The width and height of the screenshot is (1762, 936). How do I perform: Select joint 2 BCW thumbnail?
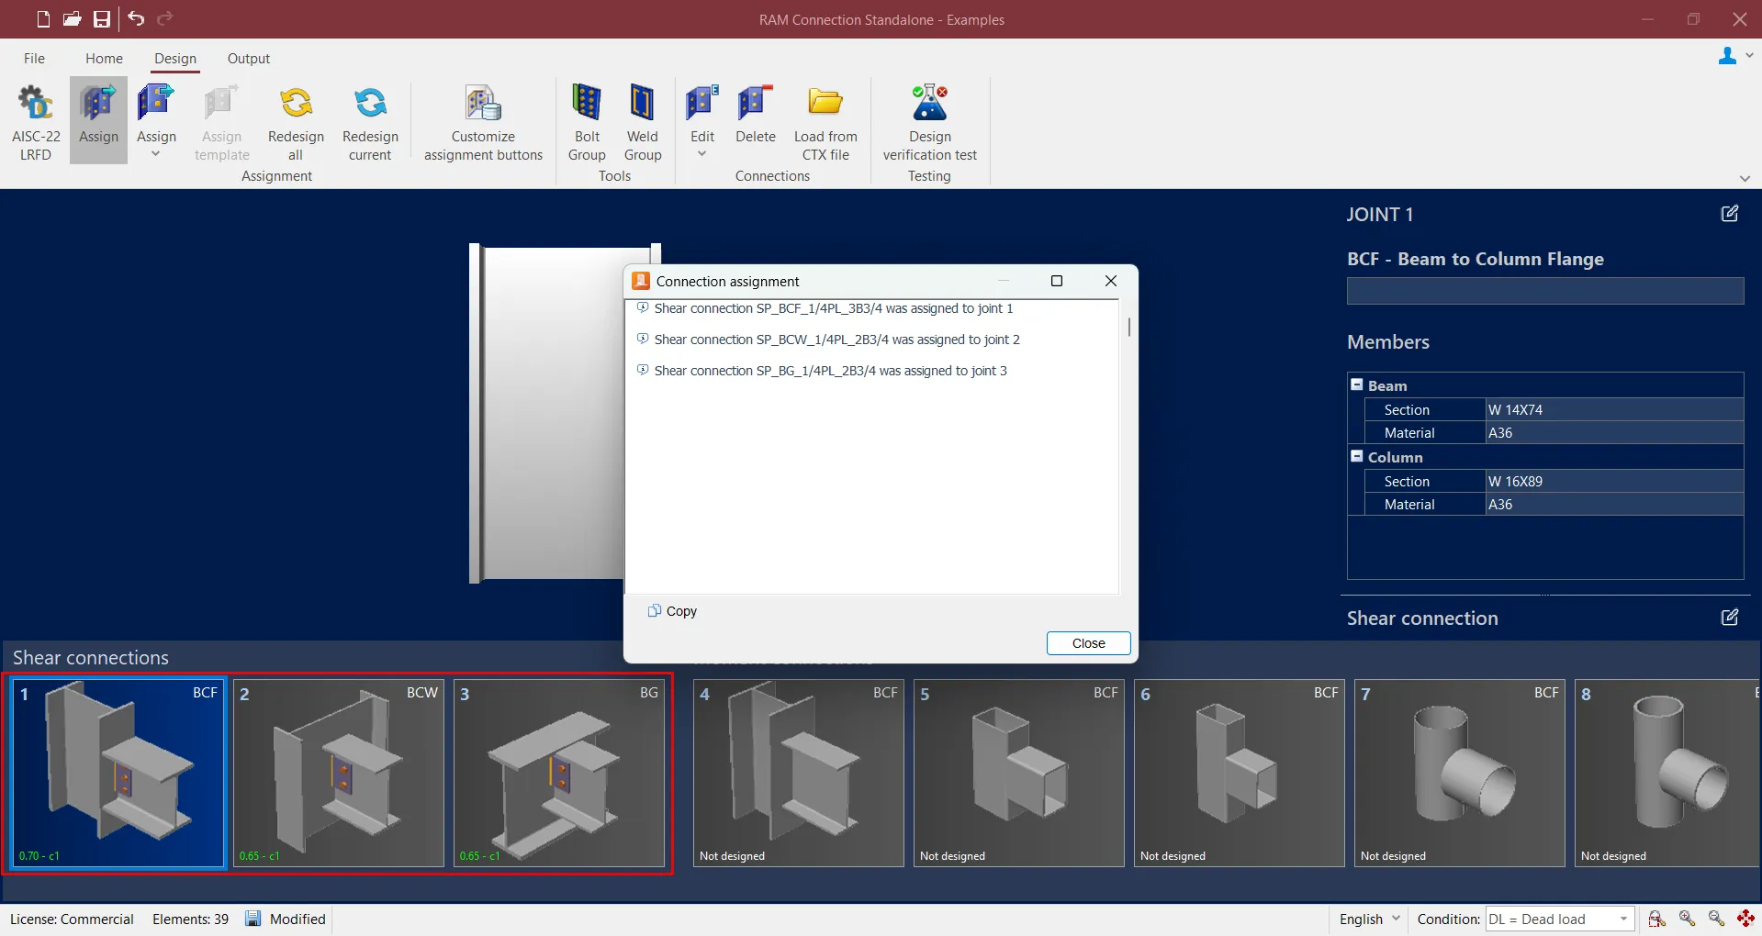[x=339, y=773]
